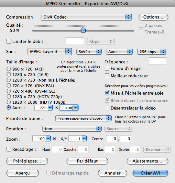Click the Options... button
Image resolution: width=175 pixels, height=183 pixels.
pos(153,17)
